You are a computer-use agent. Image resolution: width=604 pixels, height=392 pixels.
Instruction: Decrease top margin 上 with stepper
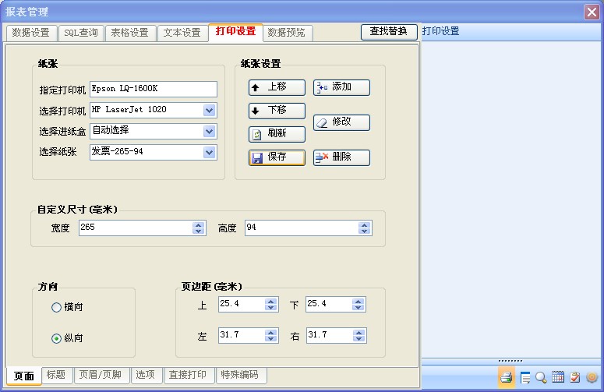pyautogui.click(x=271, y=308)
